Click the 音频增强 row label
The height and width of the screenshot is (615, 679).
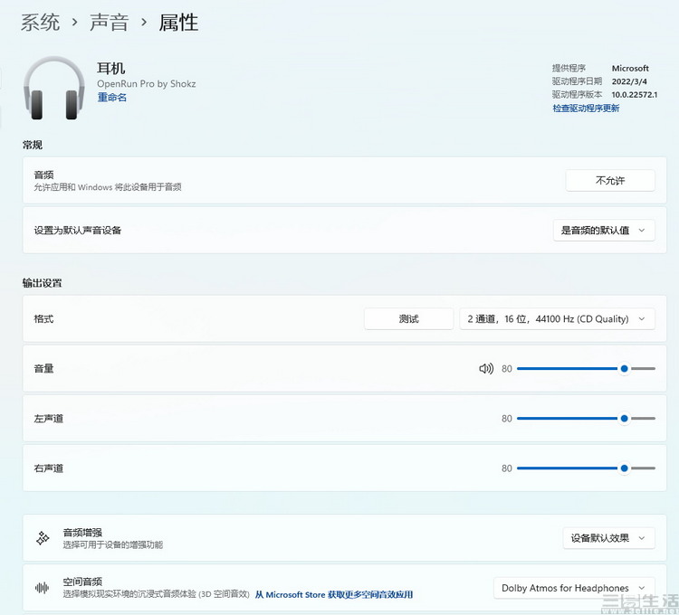[82, 533]
